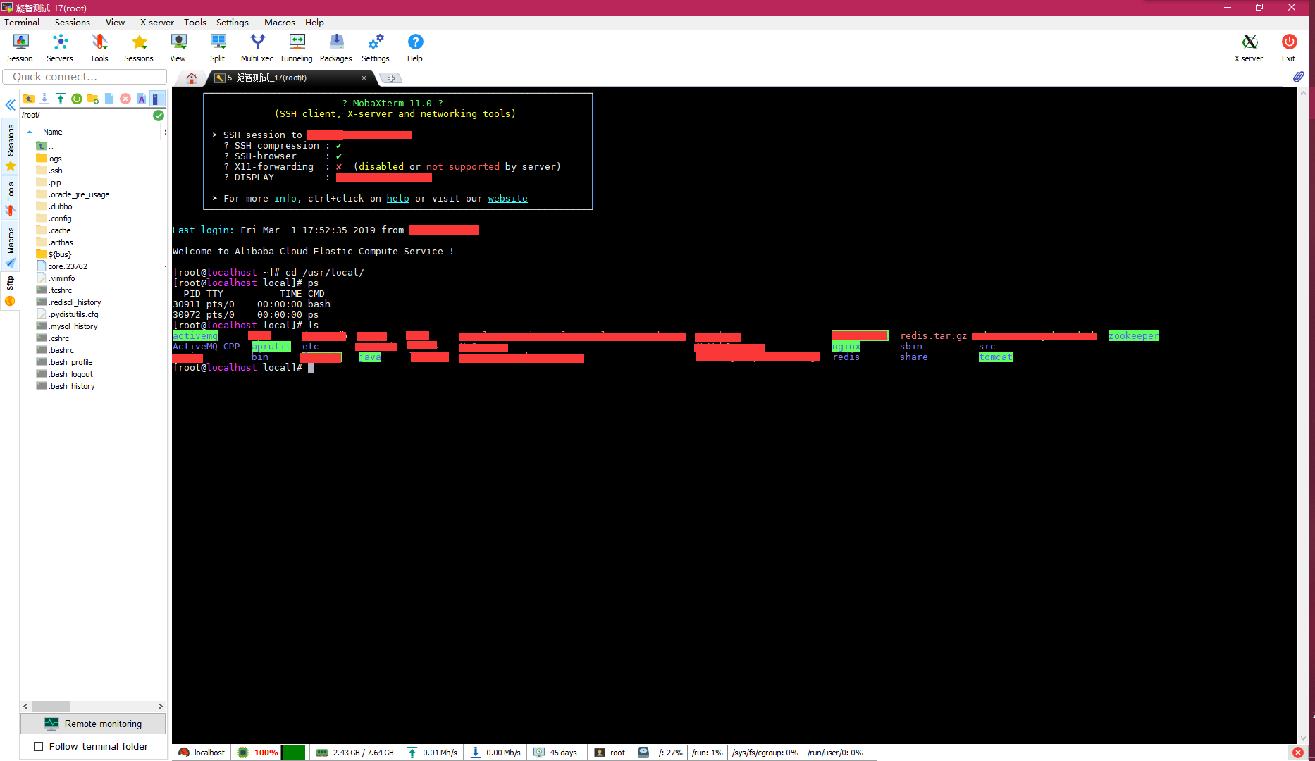Enable MultiExec mode
The height and width of the screenshot is (761, 1315).
pyautogui.click(x=257, y=49)
